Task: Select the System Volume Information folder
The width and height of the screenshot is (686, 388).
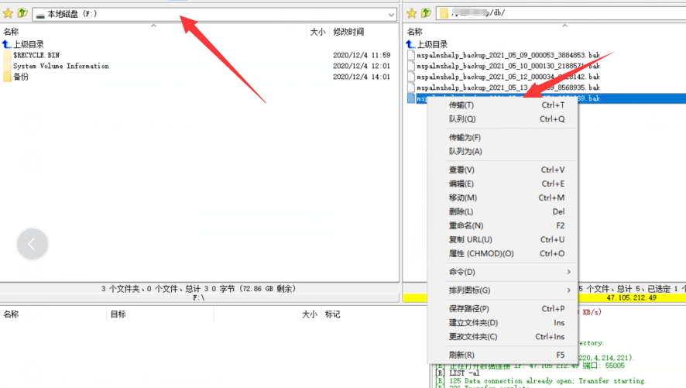Action: coord(60,67)
